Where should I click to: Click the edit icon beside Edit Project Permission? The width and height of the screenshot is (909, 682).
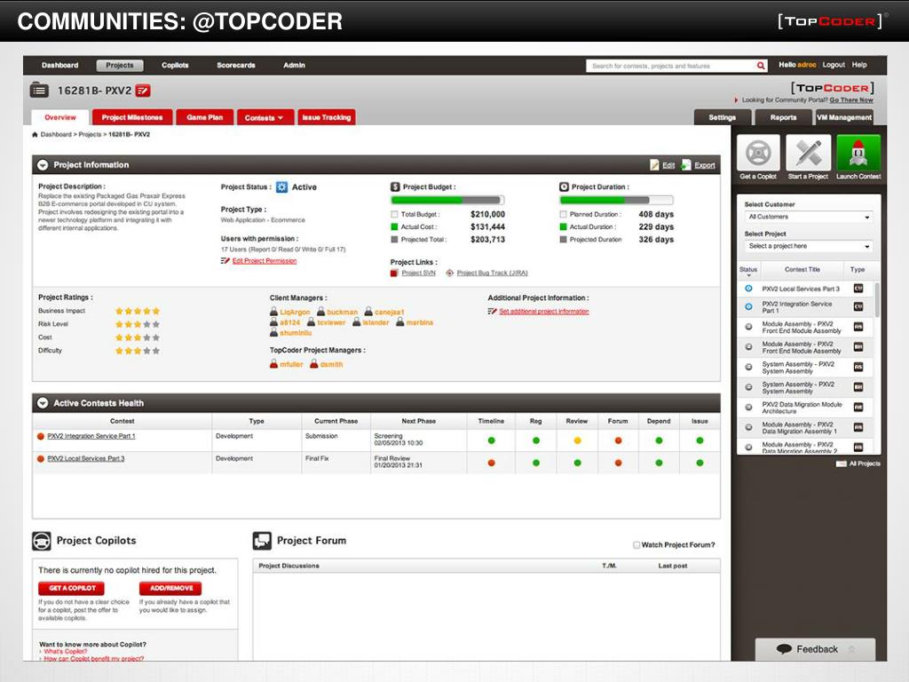click(225, 261)
